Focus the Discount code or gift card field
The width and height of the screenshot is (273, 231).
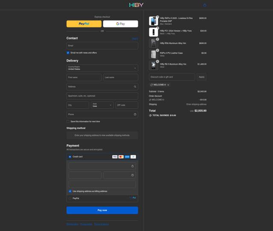(172, 77)
